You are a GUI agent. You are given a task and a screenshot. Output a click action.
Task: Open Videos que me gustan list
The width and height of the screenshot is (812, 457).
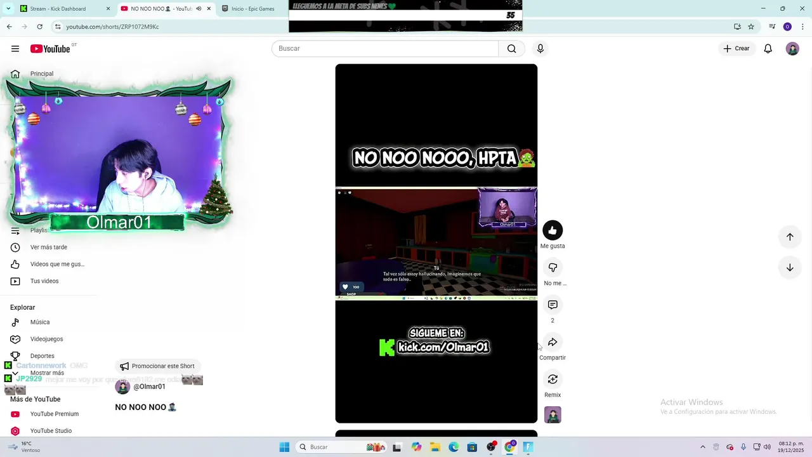pos(49,264)
